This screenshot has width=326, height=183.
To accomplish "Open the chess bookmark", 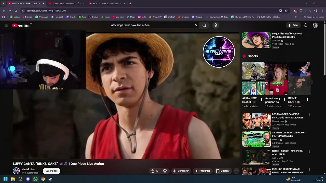I will [x=105, y=17].
